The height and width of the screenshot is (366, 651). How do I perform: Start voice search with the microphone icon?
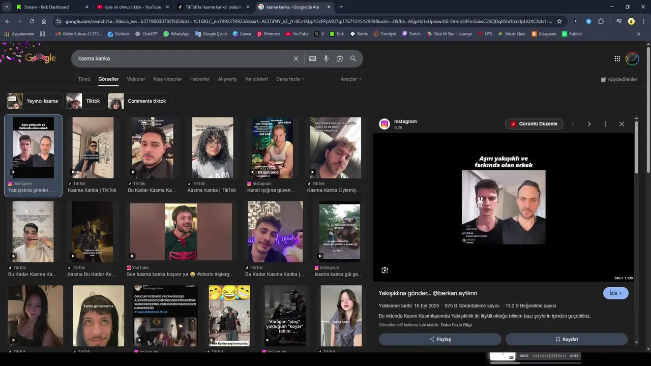pyautogui.click(x=326, y=58)
